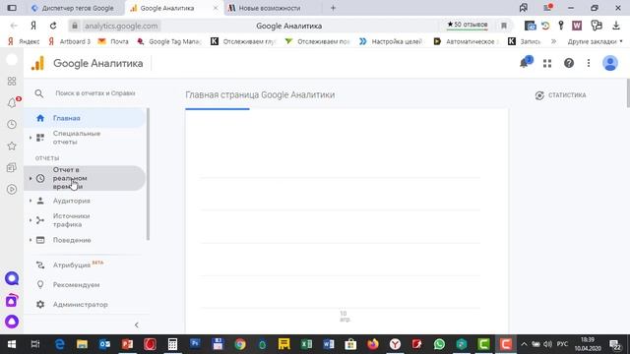This screenshot has height=354, width=630.
Task: Click the analytics.google.com address field
Action: [121, 27]
